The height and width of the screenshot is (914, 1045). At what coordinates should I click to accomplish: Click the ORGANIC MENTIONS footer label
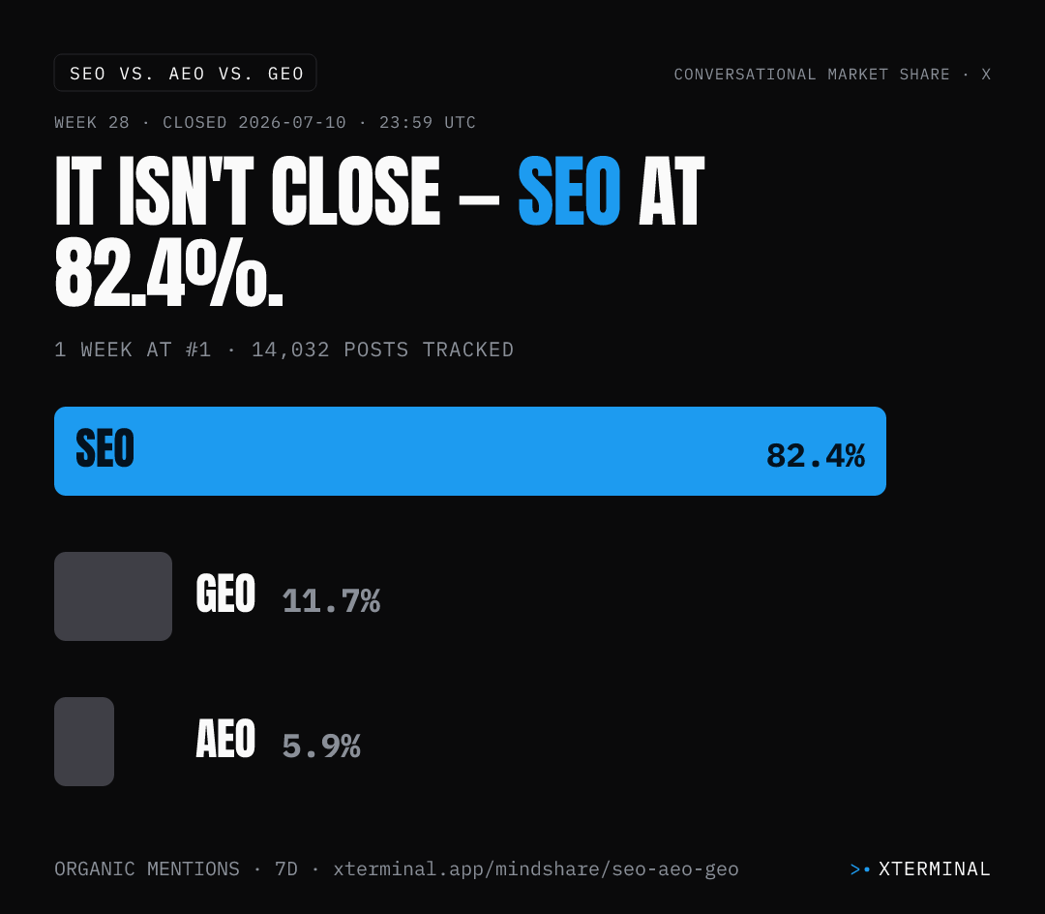147,869
